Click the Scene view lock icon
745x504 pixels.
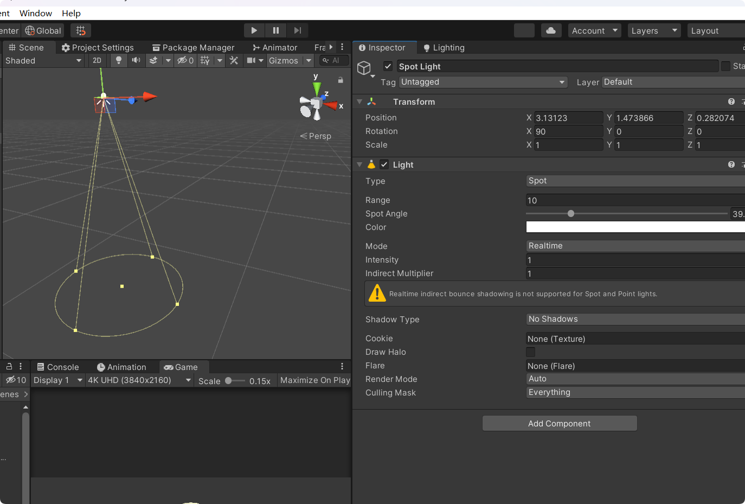click(x=341, y=80)
